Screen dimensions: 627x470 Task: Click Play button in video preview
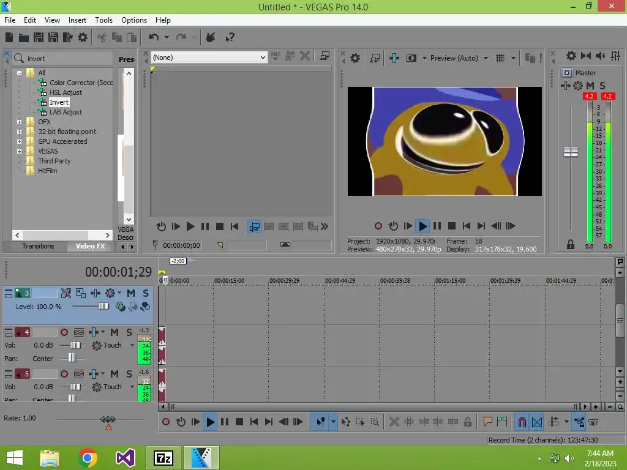click(422, 226)
